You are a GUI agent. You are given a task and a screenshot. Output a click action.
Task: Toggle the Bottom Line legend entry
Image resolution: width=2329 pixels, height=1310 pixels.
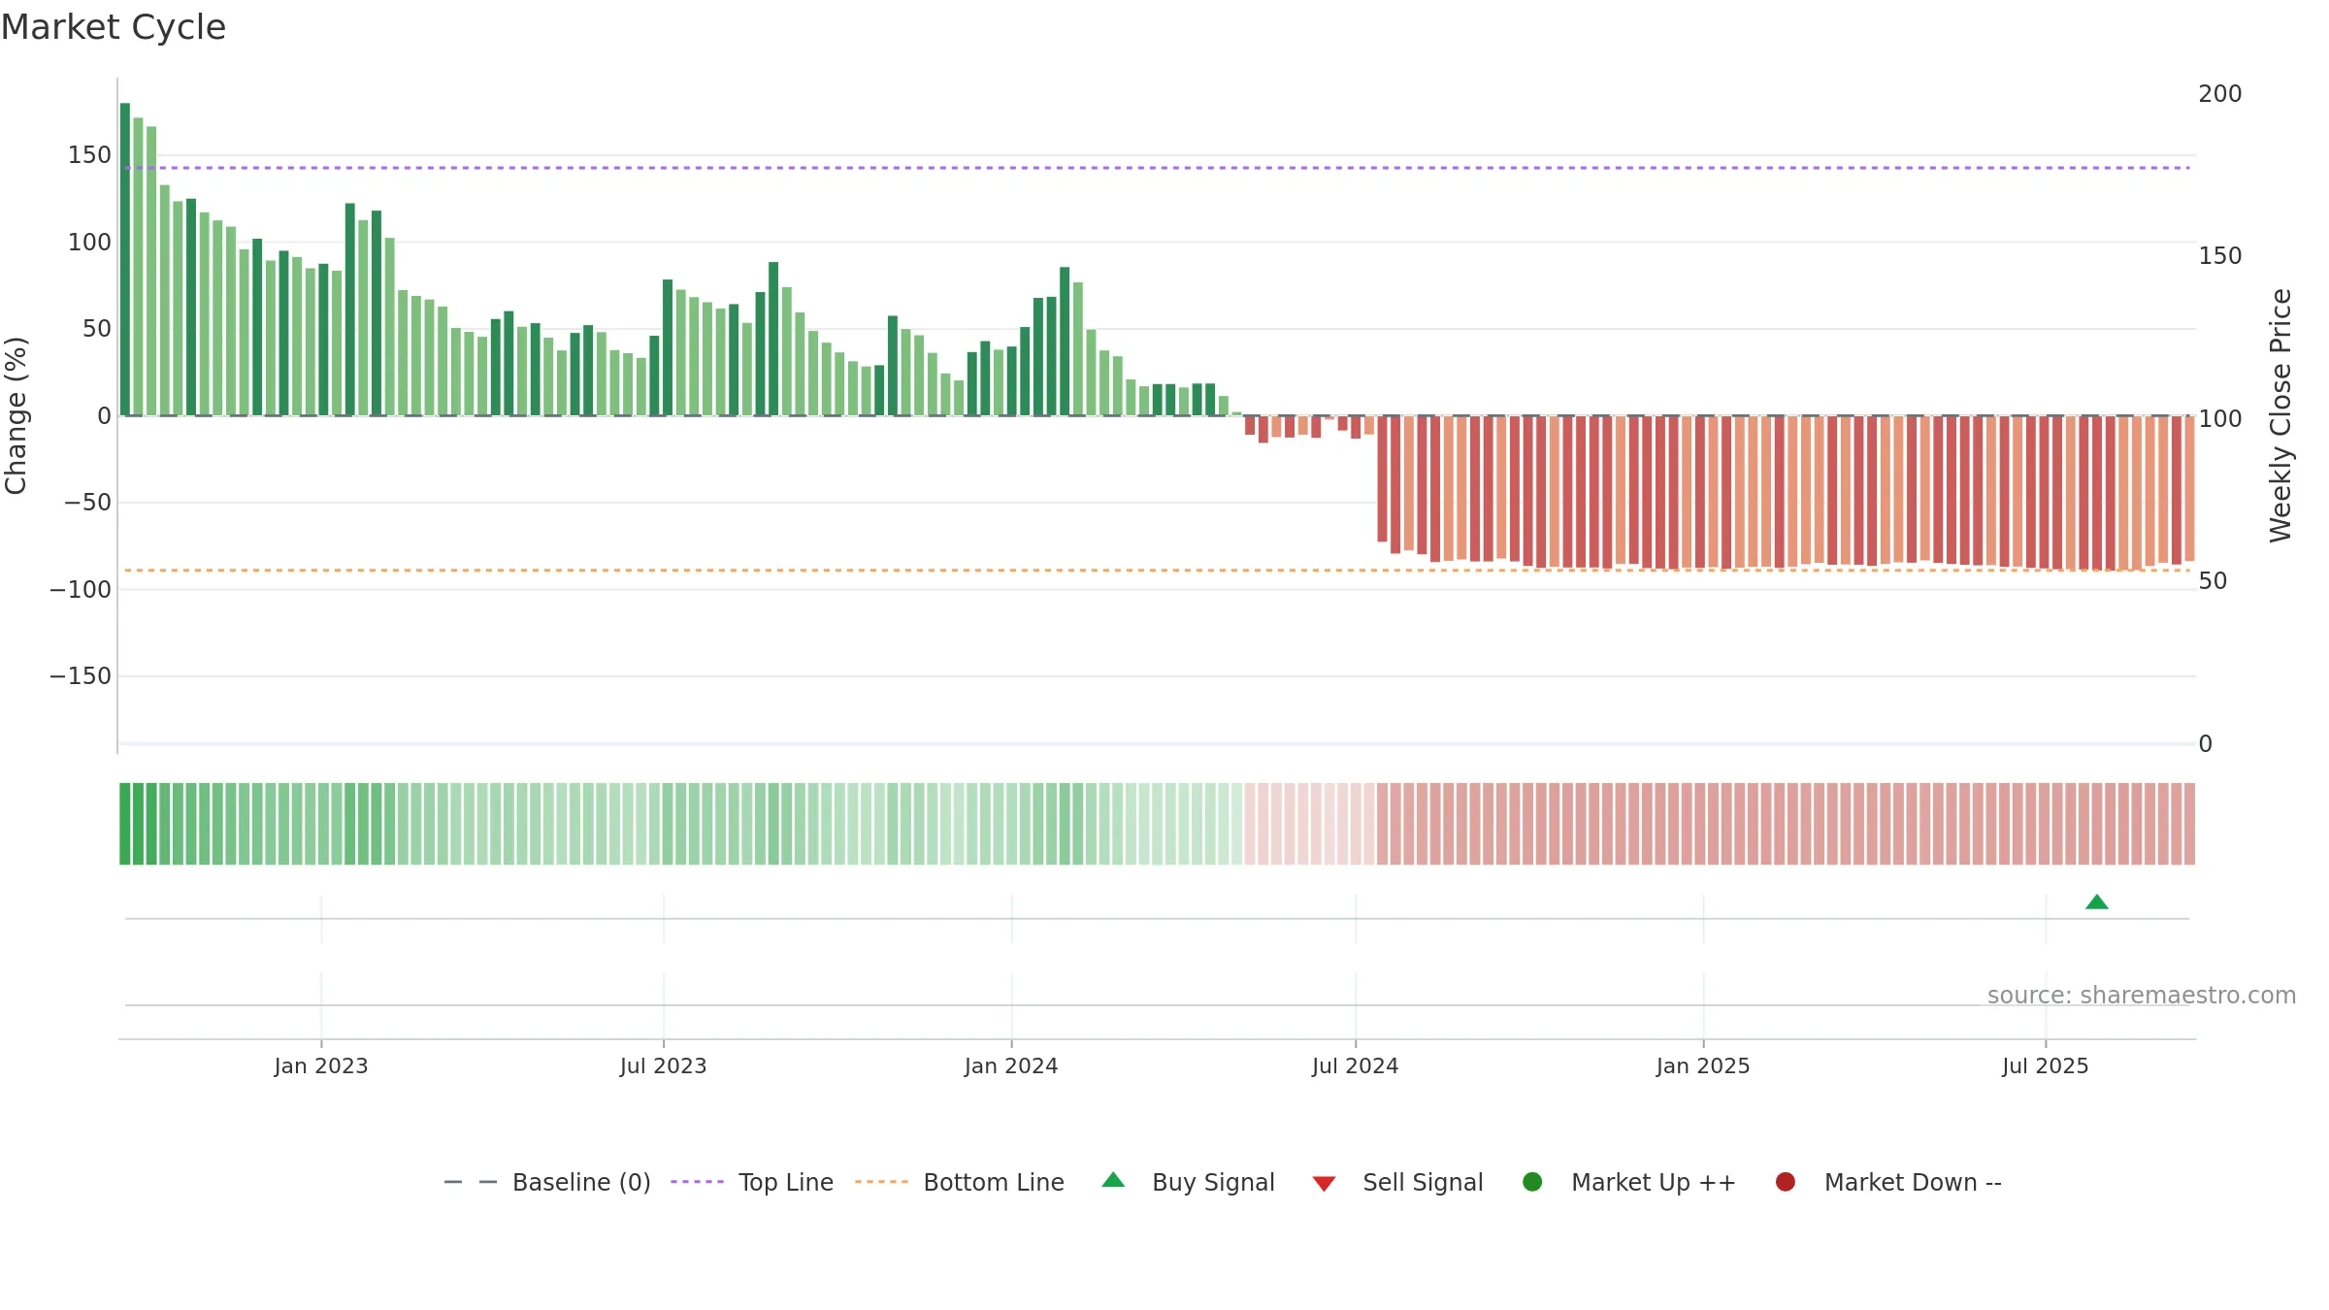click(960, 1182)
